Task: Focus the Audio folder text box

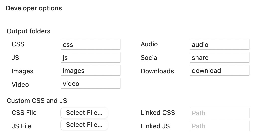Action: click(220, 45)
